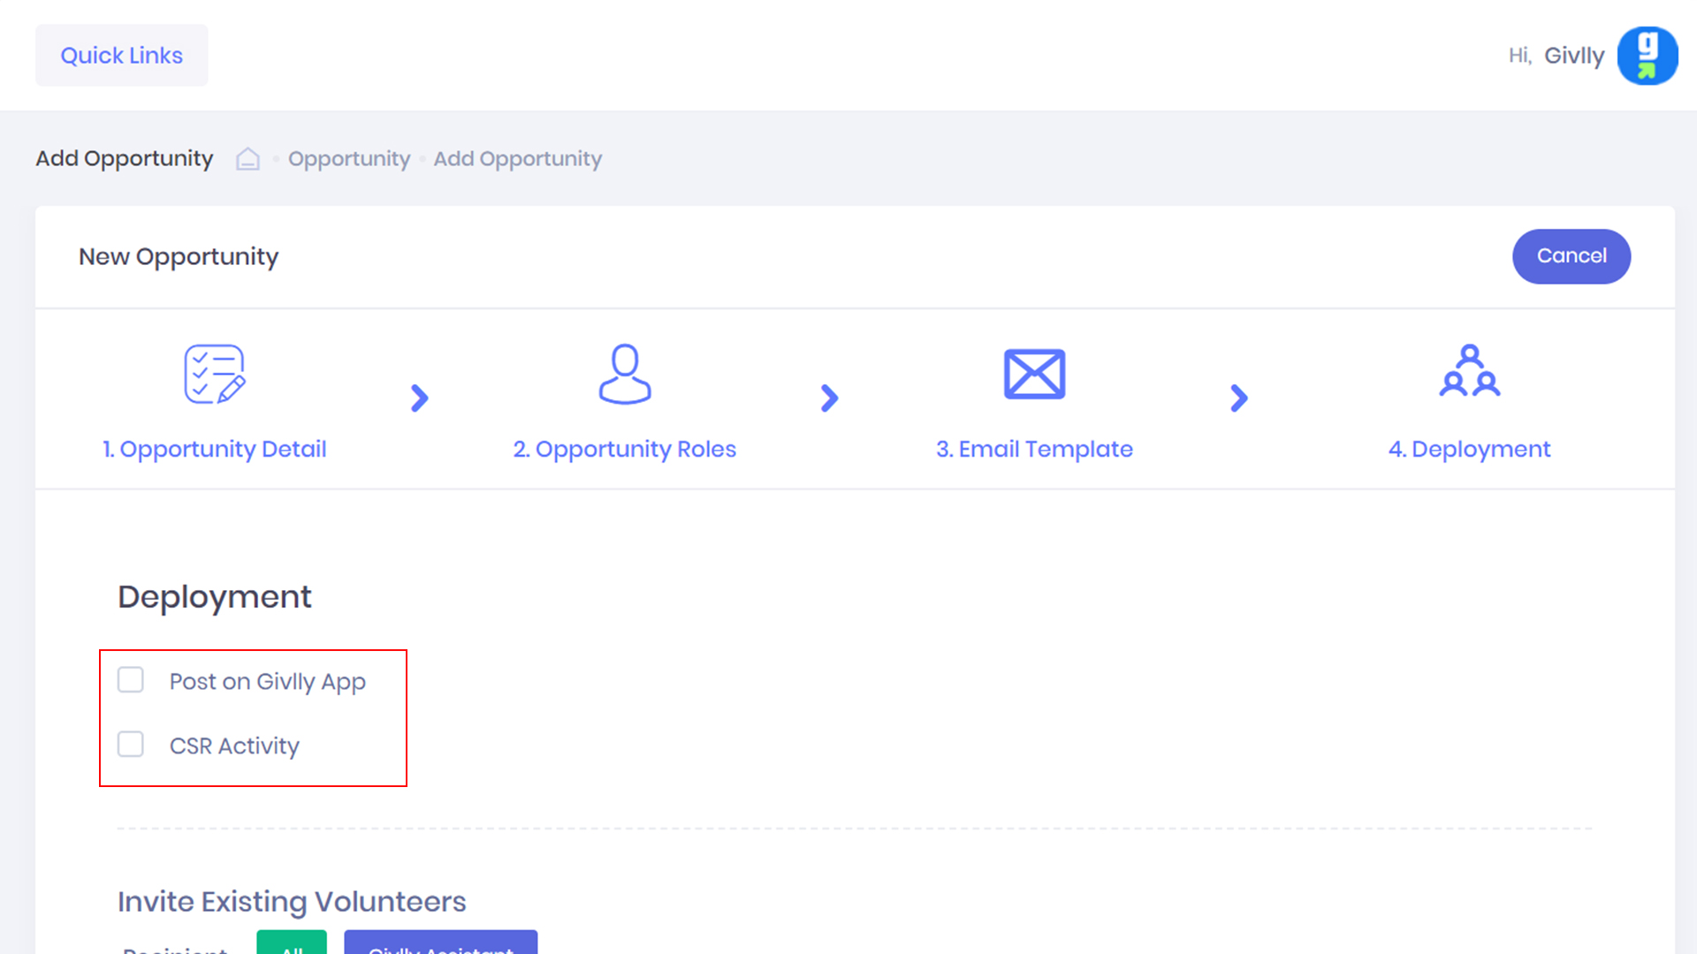The image size is (1697, 954).
Task: Tick the CSR Activity checkbox
Action: [131, 745]
